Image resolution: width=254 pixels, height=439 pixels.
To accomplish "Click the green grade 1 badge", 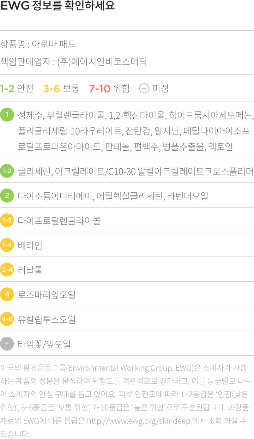I will [x=7, y=114].
